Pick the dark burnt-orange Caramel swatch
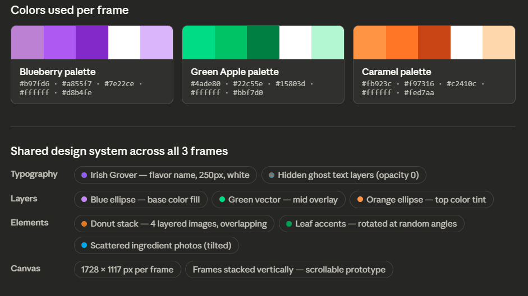The width and height of the screenshot is (528, 296). click(434, 43)
